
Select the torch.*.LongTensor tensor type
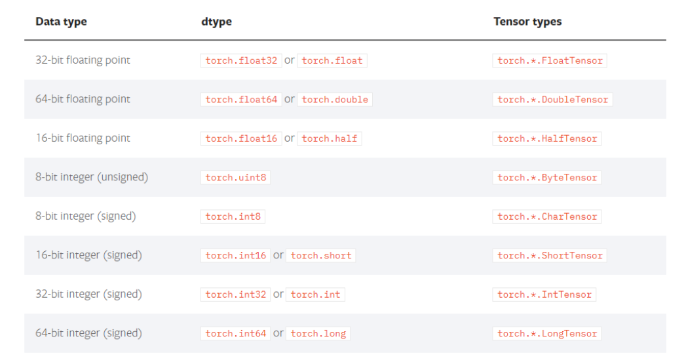[x=547, y=333]
